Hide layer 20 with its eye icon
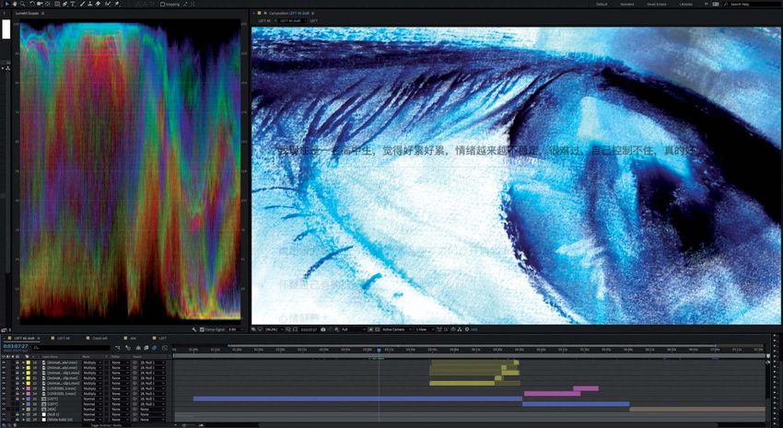783x428 pixels. 4,373
